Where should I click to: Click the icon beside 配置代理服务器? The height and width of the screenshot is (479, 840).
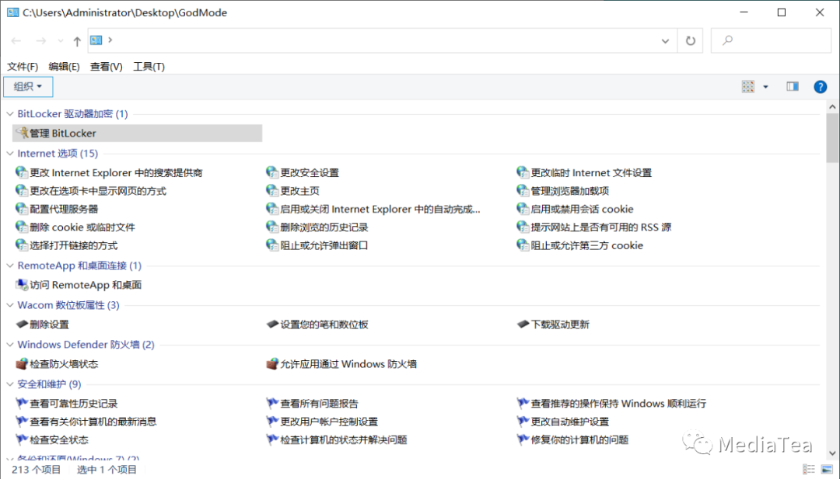click(x=22, y=209)
